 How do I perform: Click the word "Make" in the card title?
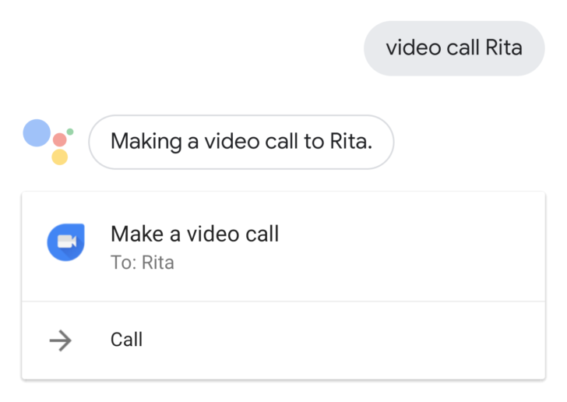click(x=137, y=234)
